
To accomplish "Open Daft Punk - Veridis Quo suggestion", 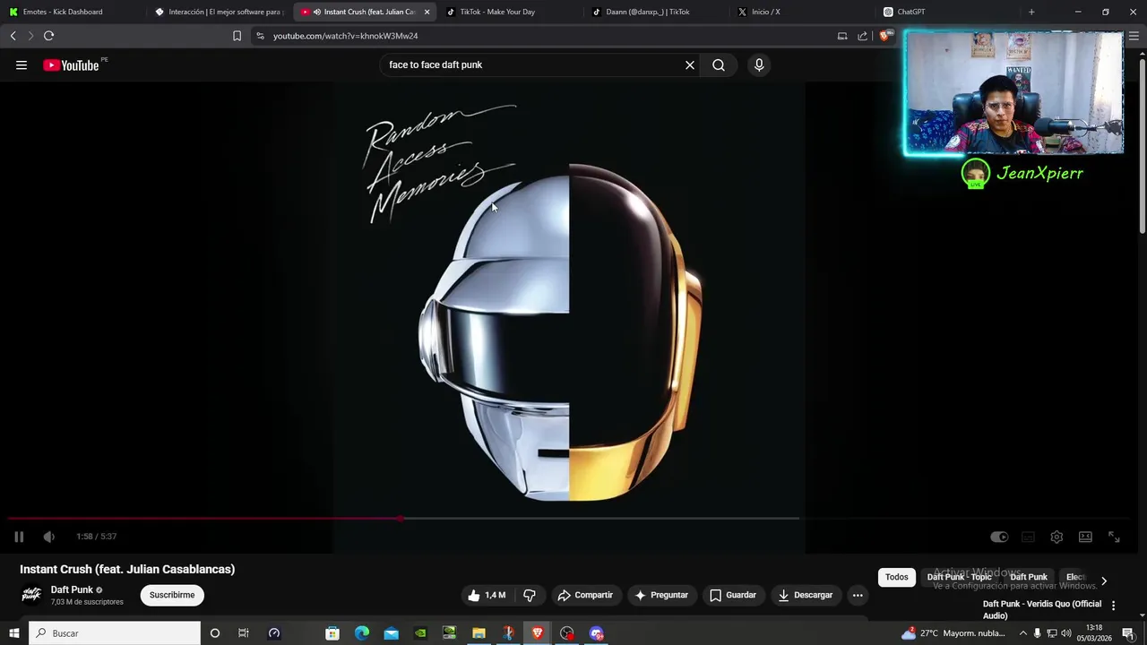I will point(1042,610).
